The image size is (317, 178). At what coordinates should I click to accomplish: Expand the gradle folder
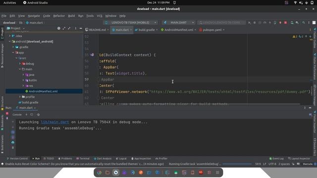tap(13, 47)
